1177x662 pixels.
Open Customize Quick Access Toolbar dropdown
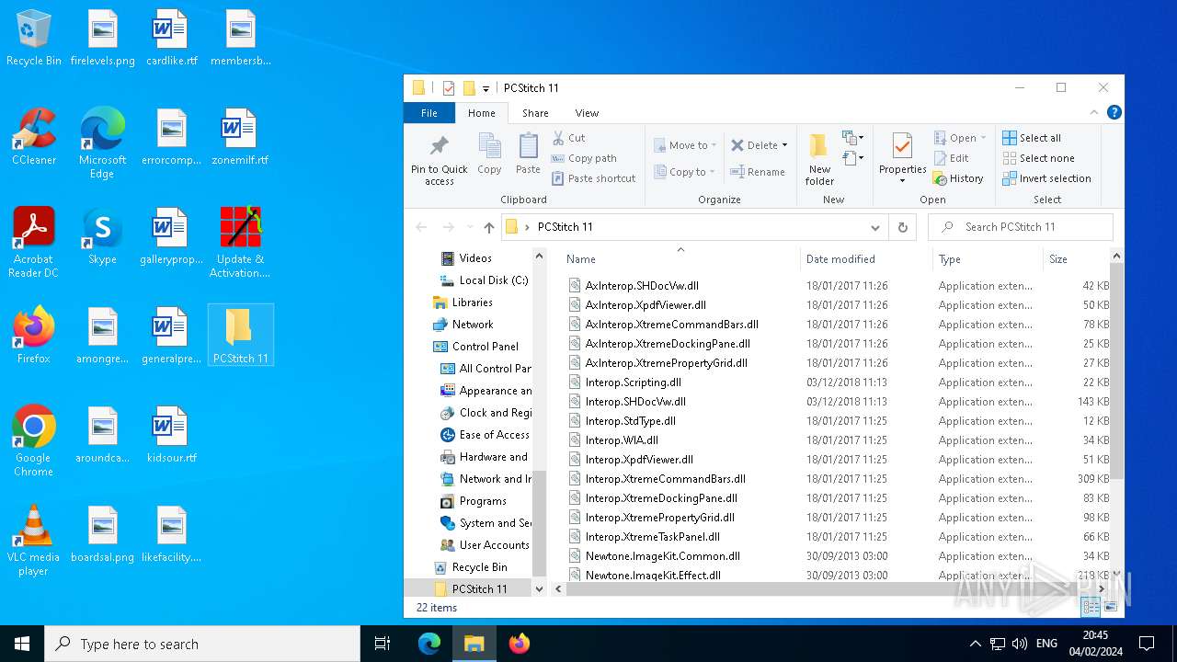pos(486,88)
